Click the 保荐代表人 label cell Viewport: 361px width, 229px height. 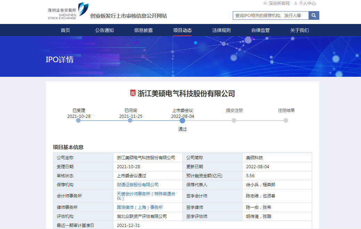tap(213, 185)
